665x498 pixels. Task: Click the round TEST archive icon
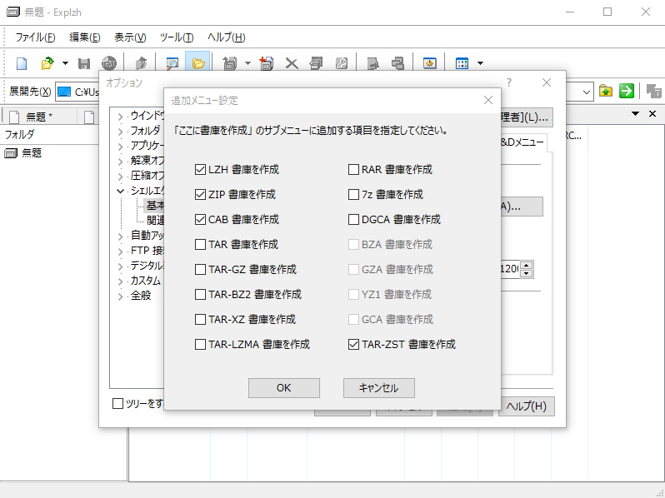[109, 63]
